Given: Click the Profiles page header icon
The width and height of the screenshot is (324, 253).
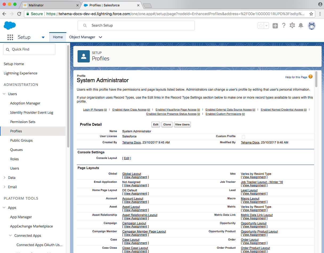Looking at the screenshot, I should tap(84, 56).
